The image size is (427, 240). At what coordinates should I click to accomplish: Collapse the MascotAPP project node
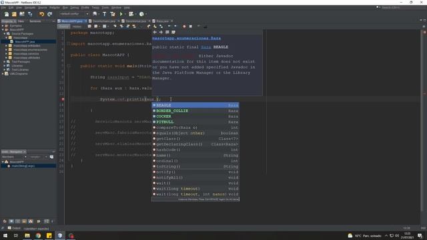point(3,29)
